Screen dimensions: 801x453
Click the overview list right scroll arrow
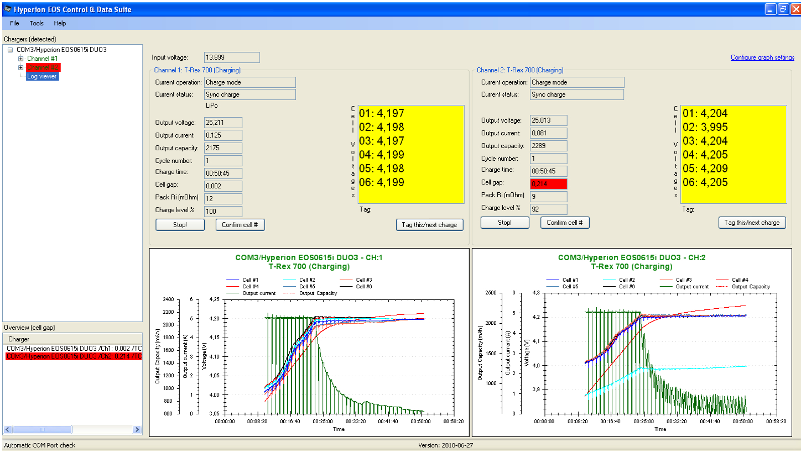point(137,429)
